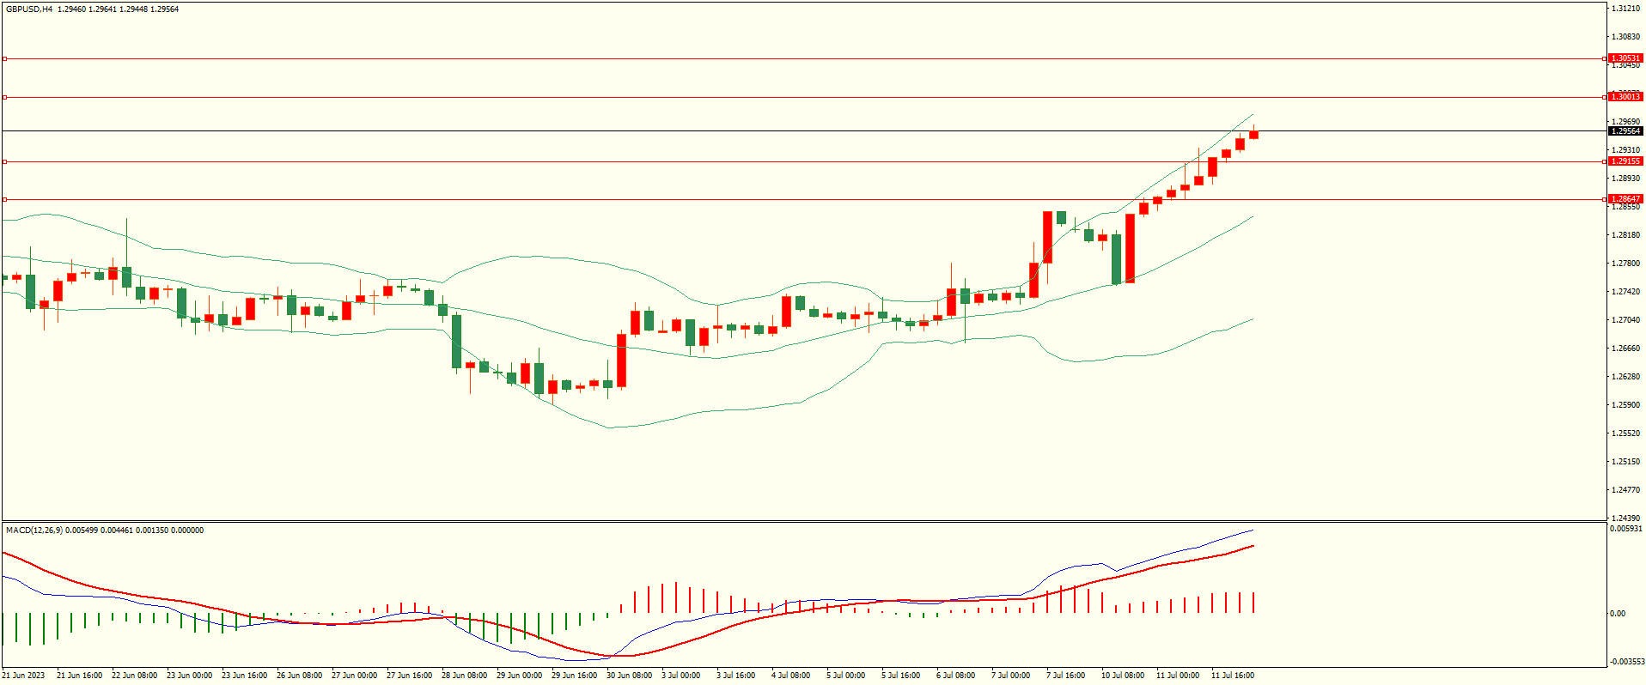This screenshot has width=1646, height=685.
Task: Click the tall red candle at 10 Jul 08:00
Action: (x=1130, y=248)
